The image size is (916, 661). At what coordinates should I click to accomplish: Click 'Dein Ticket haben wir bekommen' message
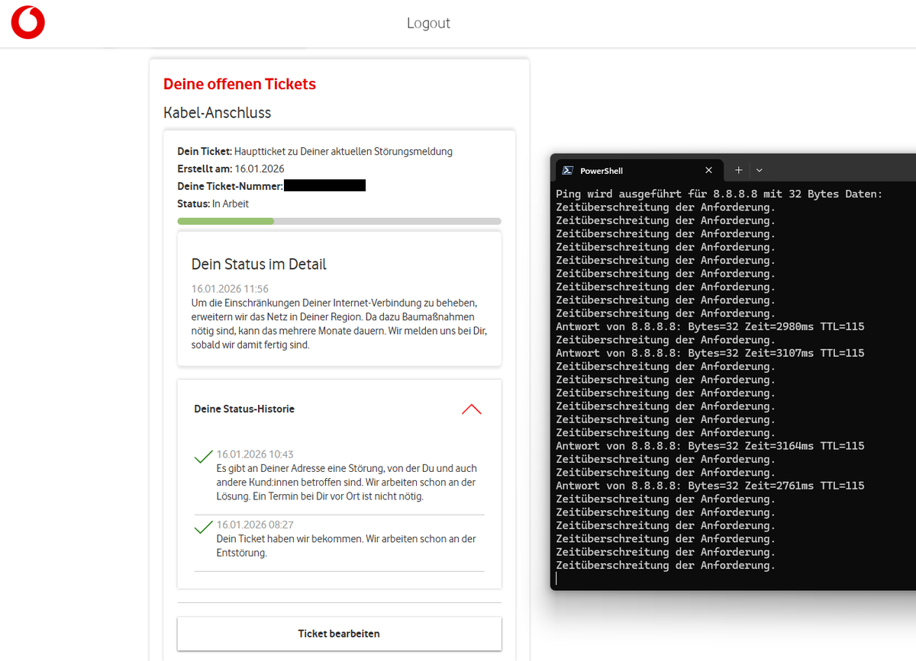coord(347,546)
